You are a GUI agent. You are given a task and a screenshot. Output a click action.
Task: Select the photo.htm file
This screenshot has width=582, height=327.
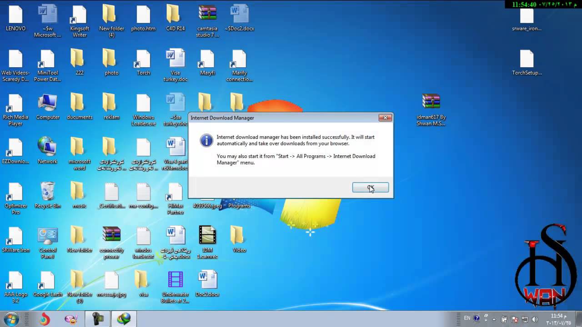(x=143, y=19)
